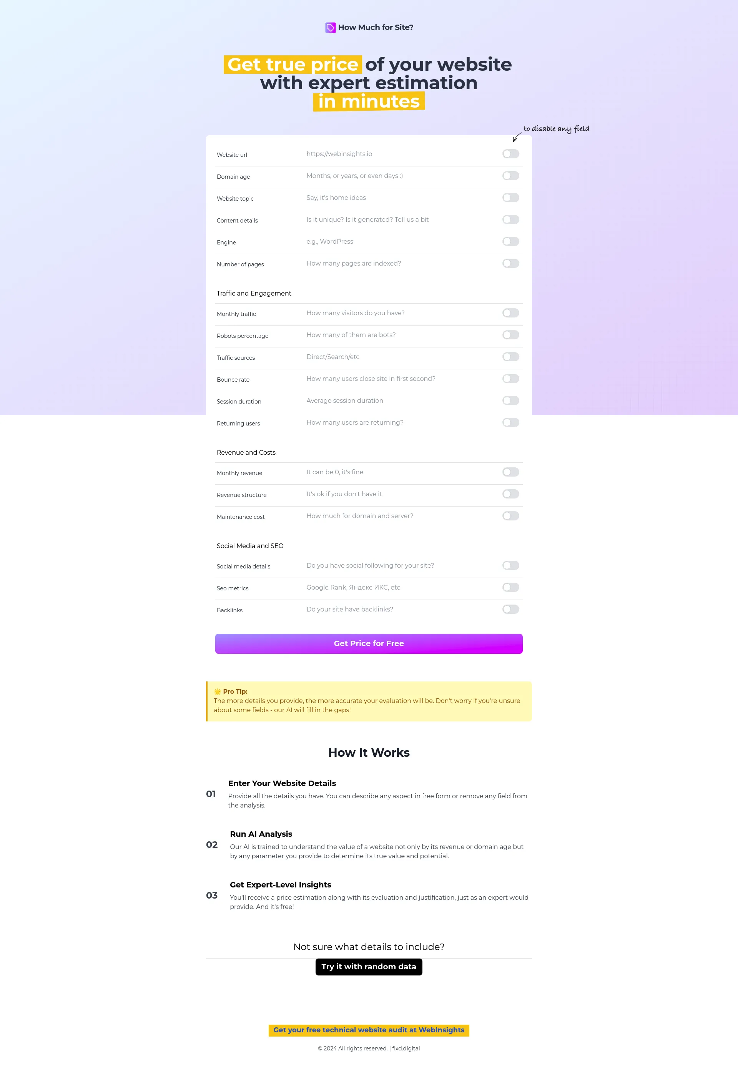Viewport: 738px width, 1080px height.
Task: Click the Get Price for Free button
Action: click(369, 643)
